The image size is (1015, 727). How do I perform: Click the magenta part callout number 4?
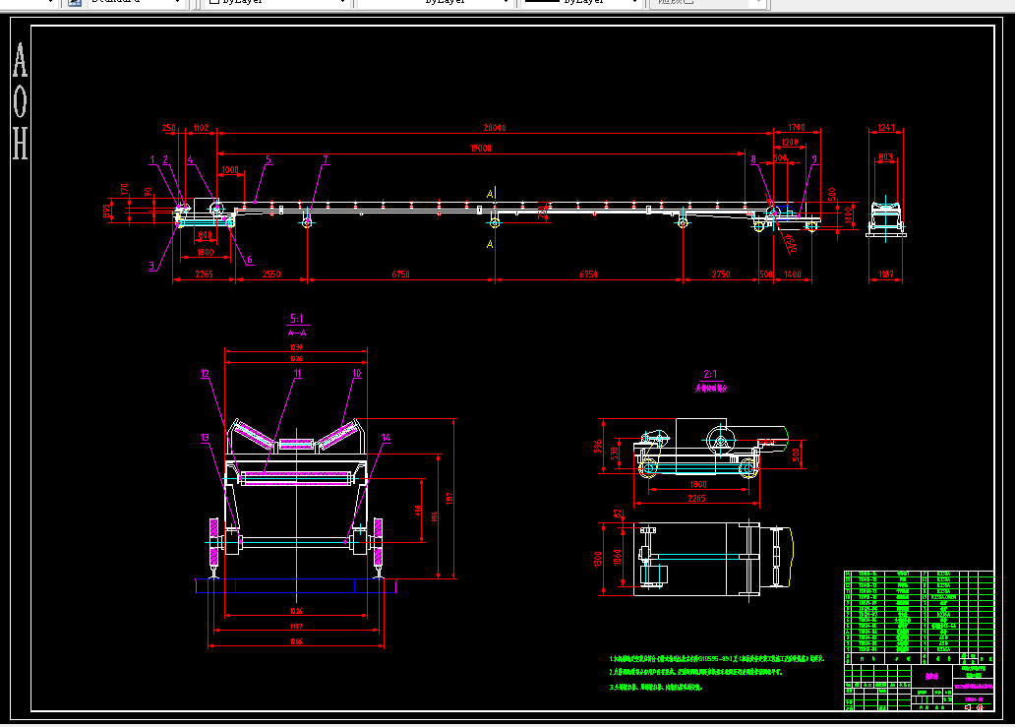pyautogui.click(x=190, y=159)
